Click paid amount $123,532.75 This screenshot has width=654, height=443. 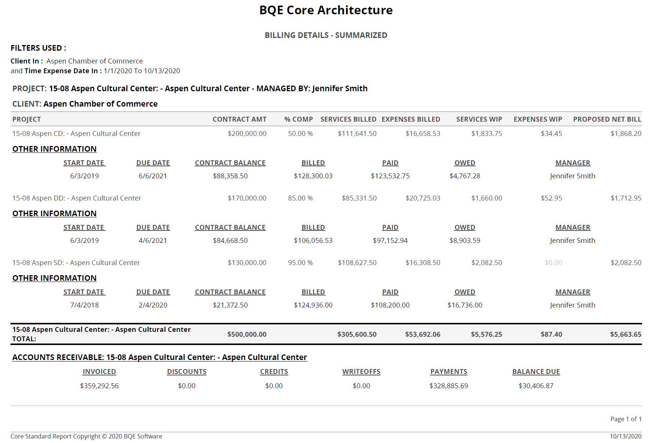click(390, 176)
